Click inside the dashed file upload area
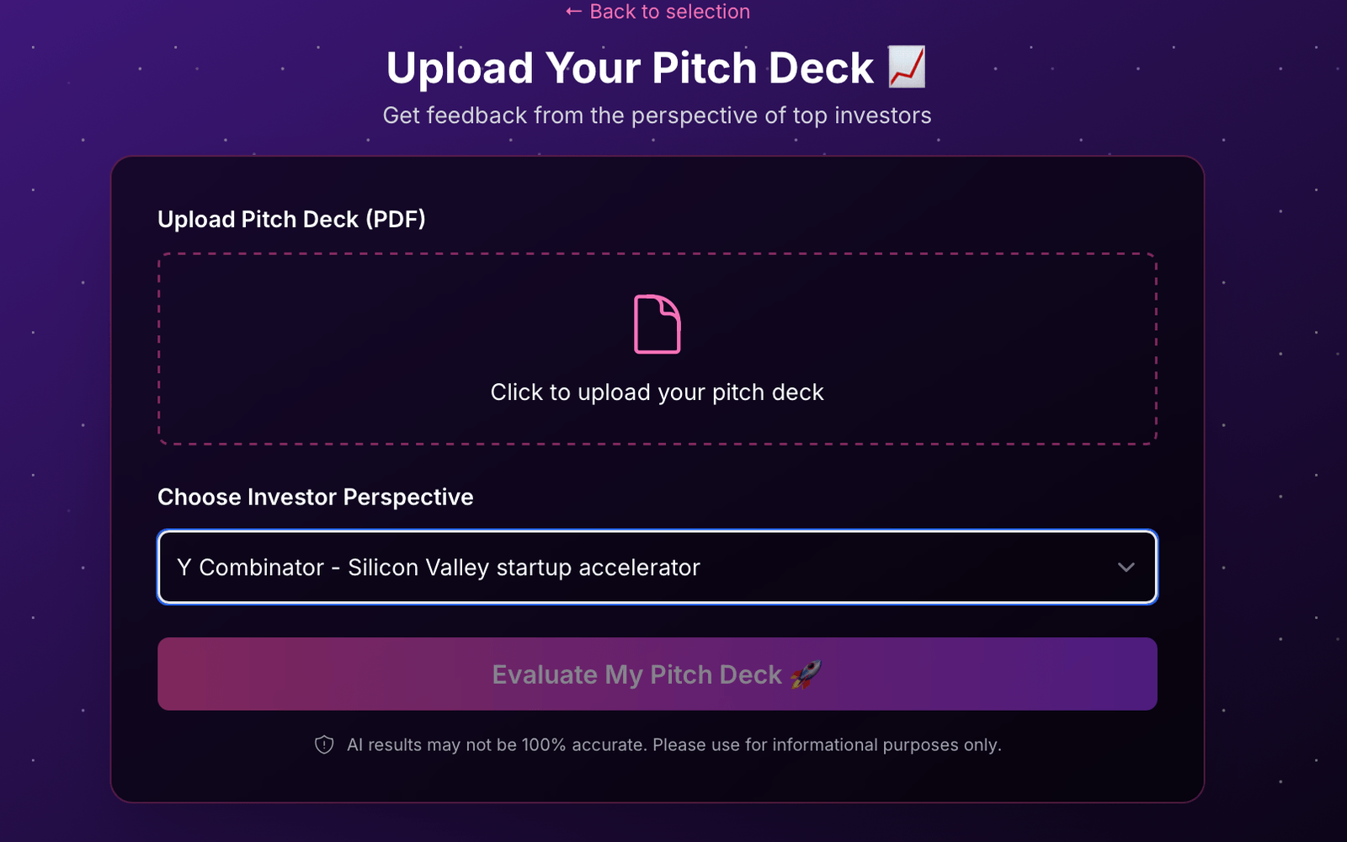Viewport: 1347px width, 842px height. 658,347
